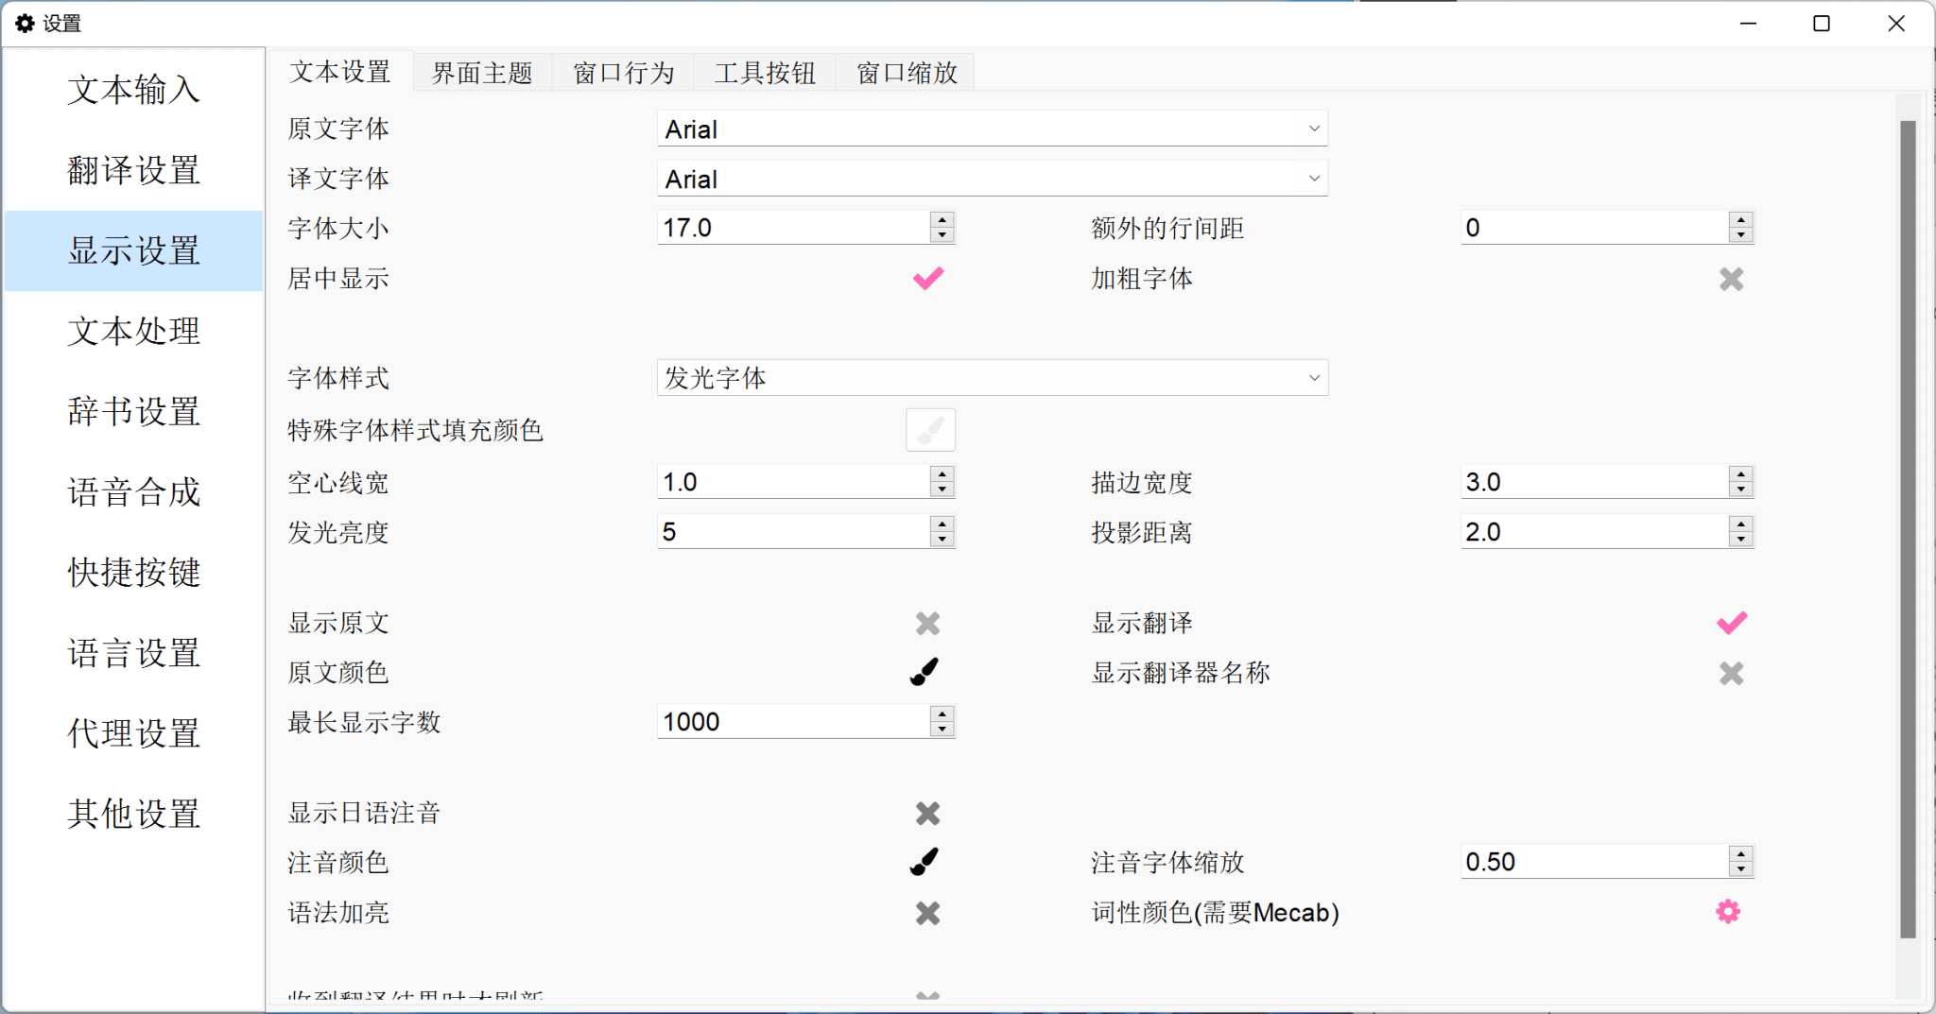The image size is (1936, 1014).
Task: Switch to the 界面主题 tab
Action: click(481, 72)
